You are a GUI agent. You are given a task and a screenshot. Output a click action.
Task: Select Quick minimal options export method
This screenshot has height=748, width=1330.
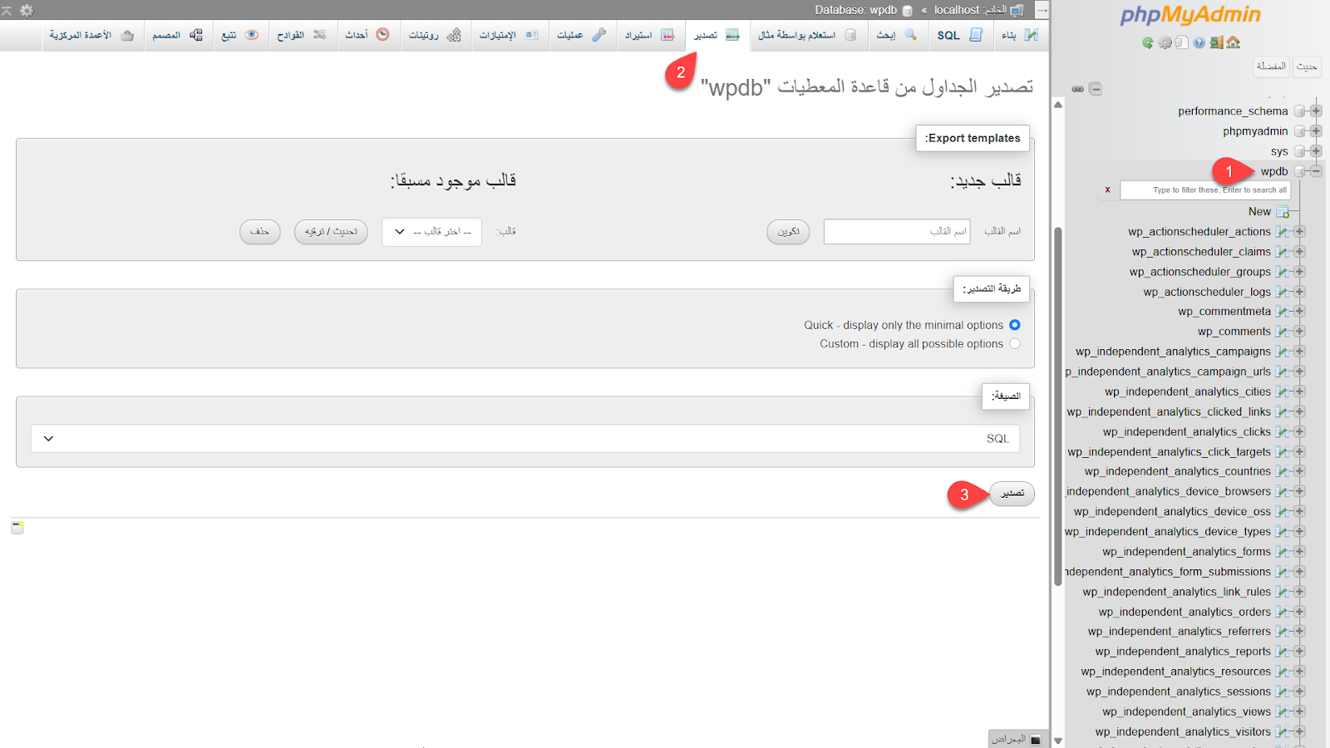(x=1015, y=325)
